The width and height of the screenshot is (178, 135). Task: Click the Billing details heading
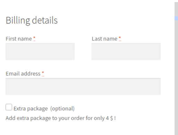click(32, 20)
